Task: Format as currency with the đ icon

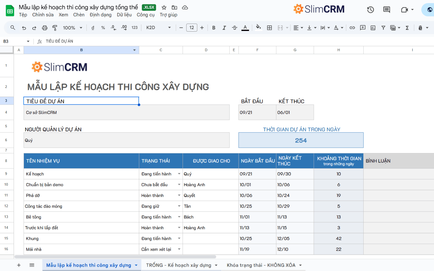Action: (x=93, y=28)
